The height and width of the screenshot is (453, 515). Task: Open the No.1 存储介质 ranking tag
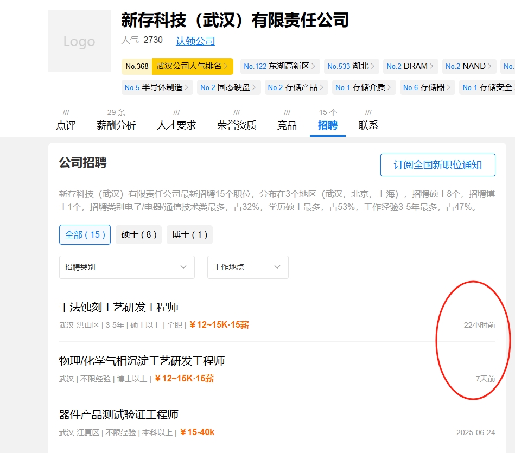pos(364,87)
